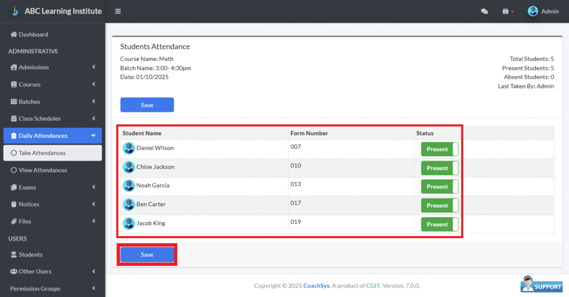
Task: Go to View Attendances
Action: point(43,170)
